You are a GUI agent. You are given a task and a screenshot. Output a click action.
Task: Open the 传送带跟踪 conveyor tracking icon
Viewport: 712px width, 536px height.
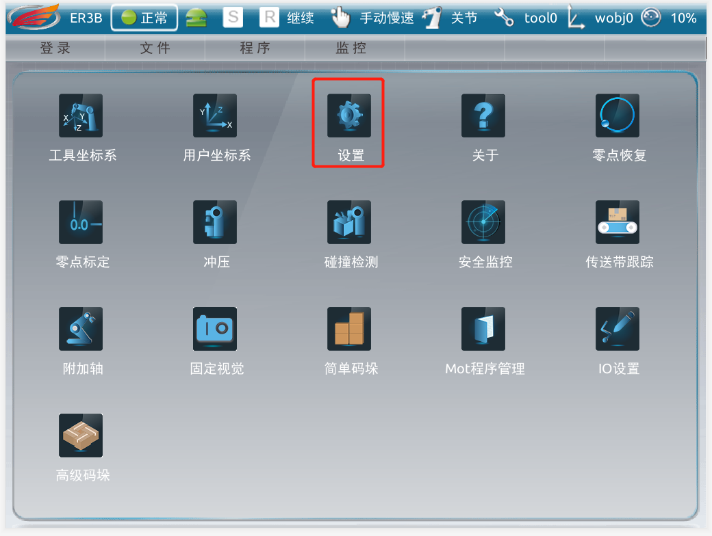click(618, 222)
